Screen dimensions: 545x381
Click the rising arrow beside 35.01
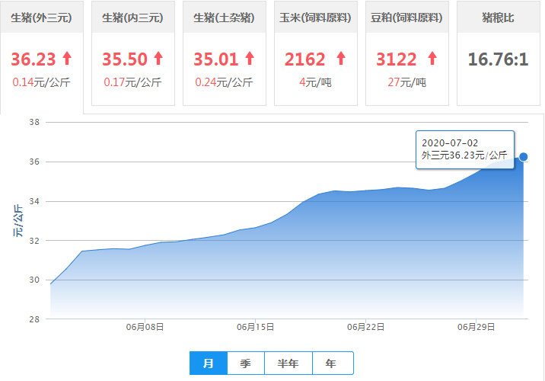[249, 59]
